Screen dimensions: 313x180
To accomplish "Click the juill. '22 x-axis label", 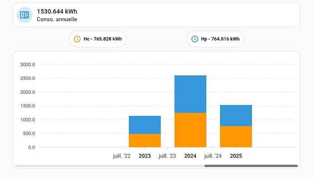I will (122, 156).
